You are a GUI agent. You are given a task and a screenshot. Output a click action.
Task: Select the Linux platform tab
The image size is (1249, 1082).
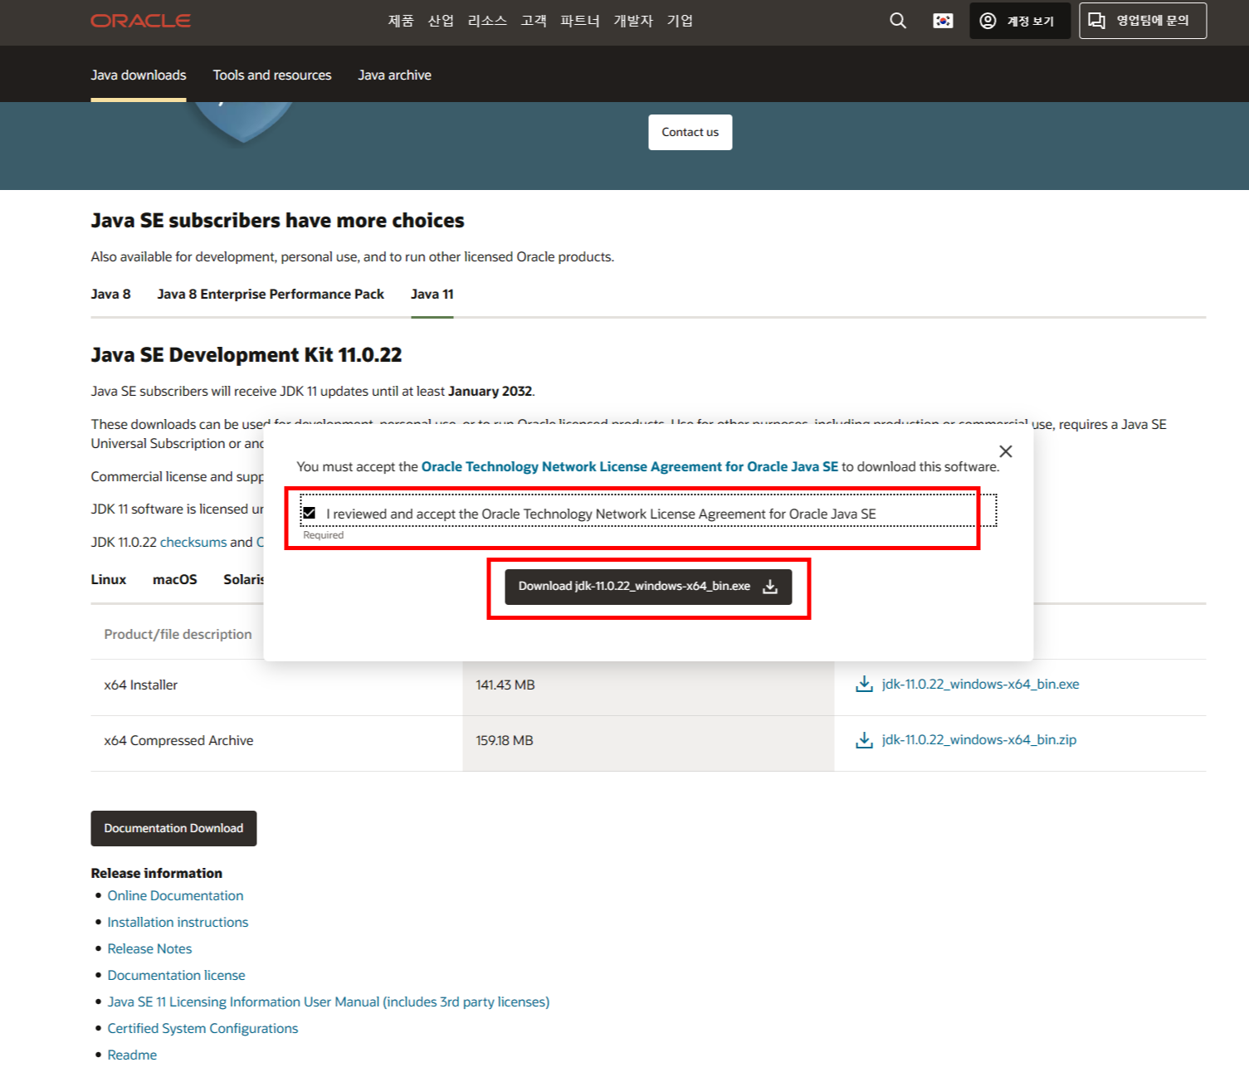pos(109,579)
